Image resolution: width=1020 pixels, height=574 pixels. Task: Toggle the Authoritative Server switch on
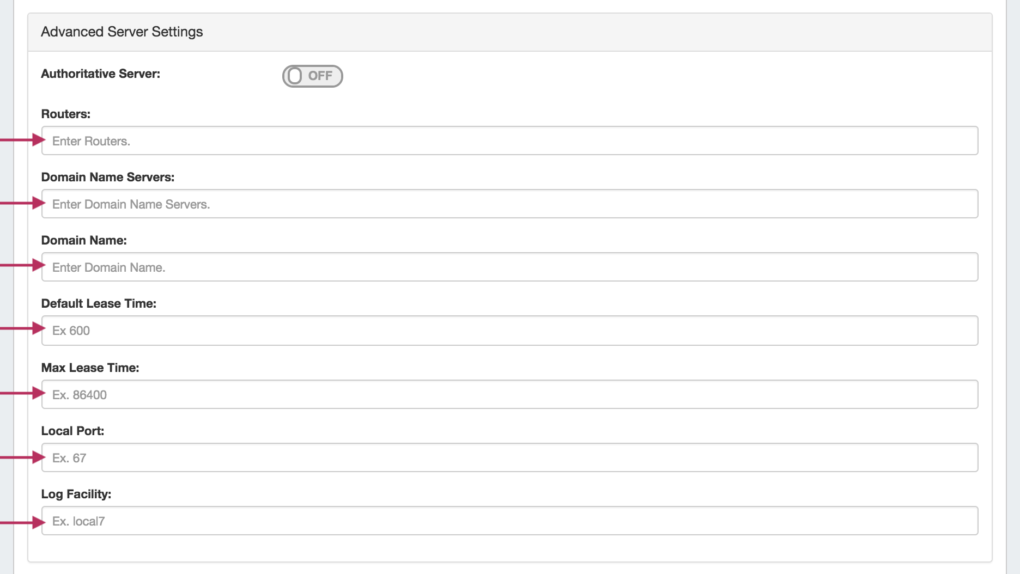point(312,76)
